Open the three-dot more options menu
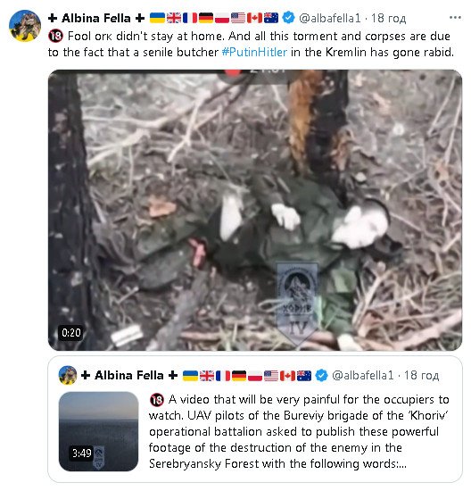Screen dimensions: 471x491 click(x=455, y=18)
